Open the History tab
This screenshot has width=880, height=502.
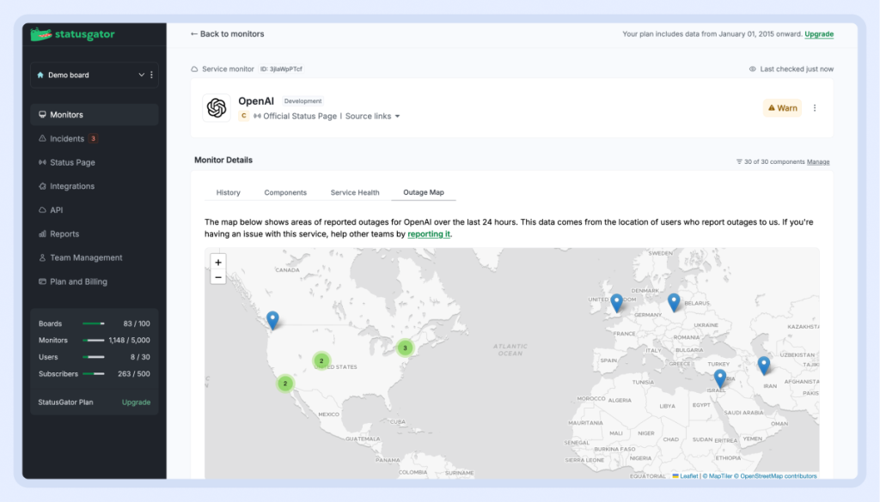pyautogui.click(x=228, y=192)
